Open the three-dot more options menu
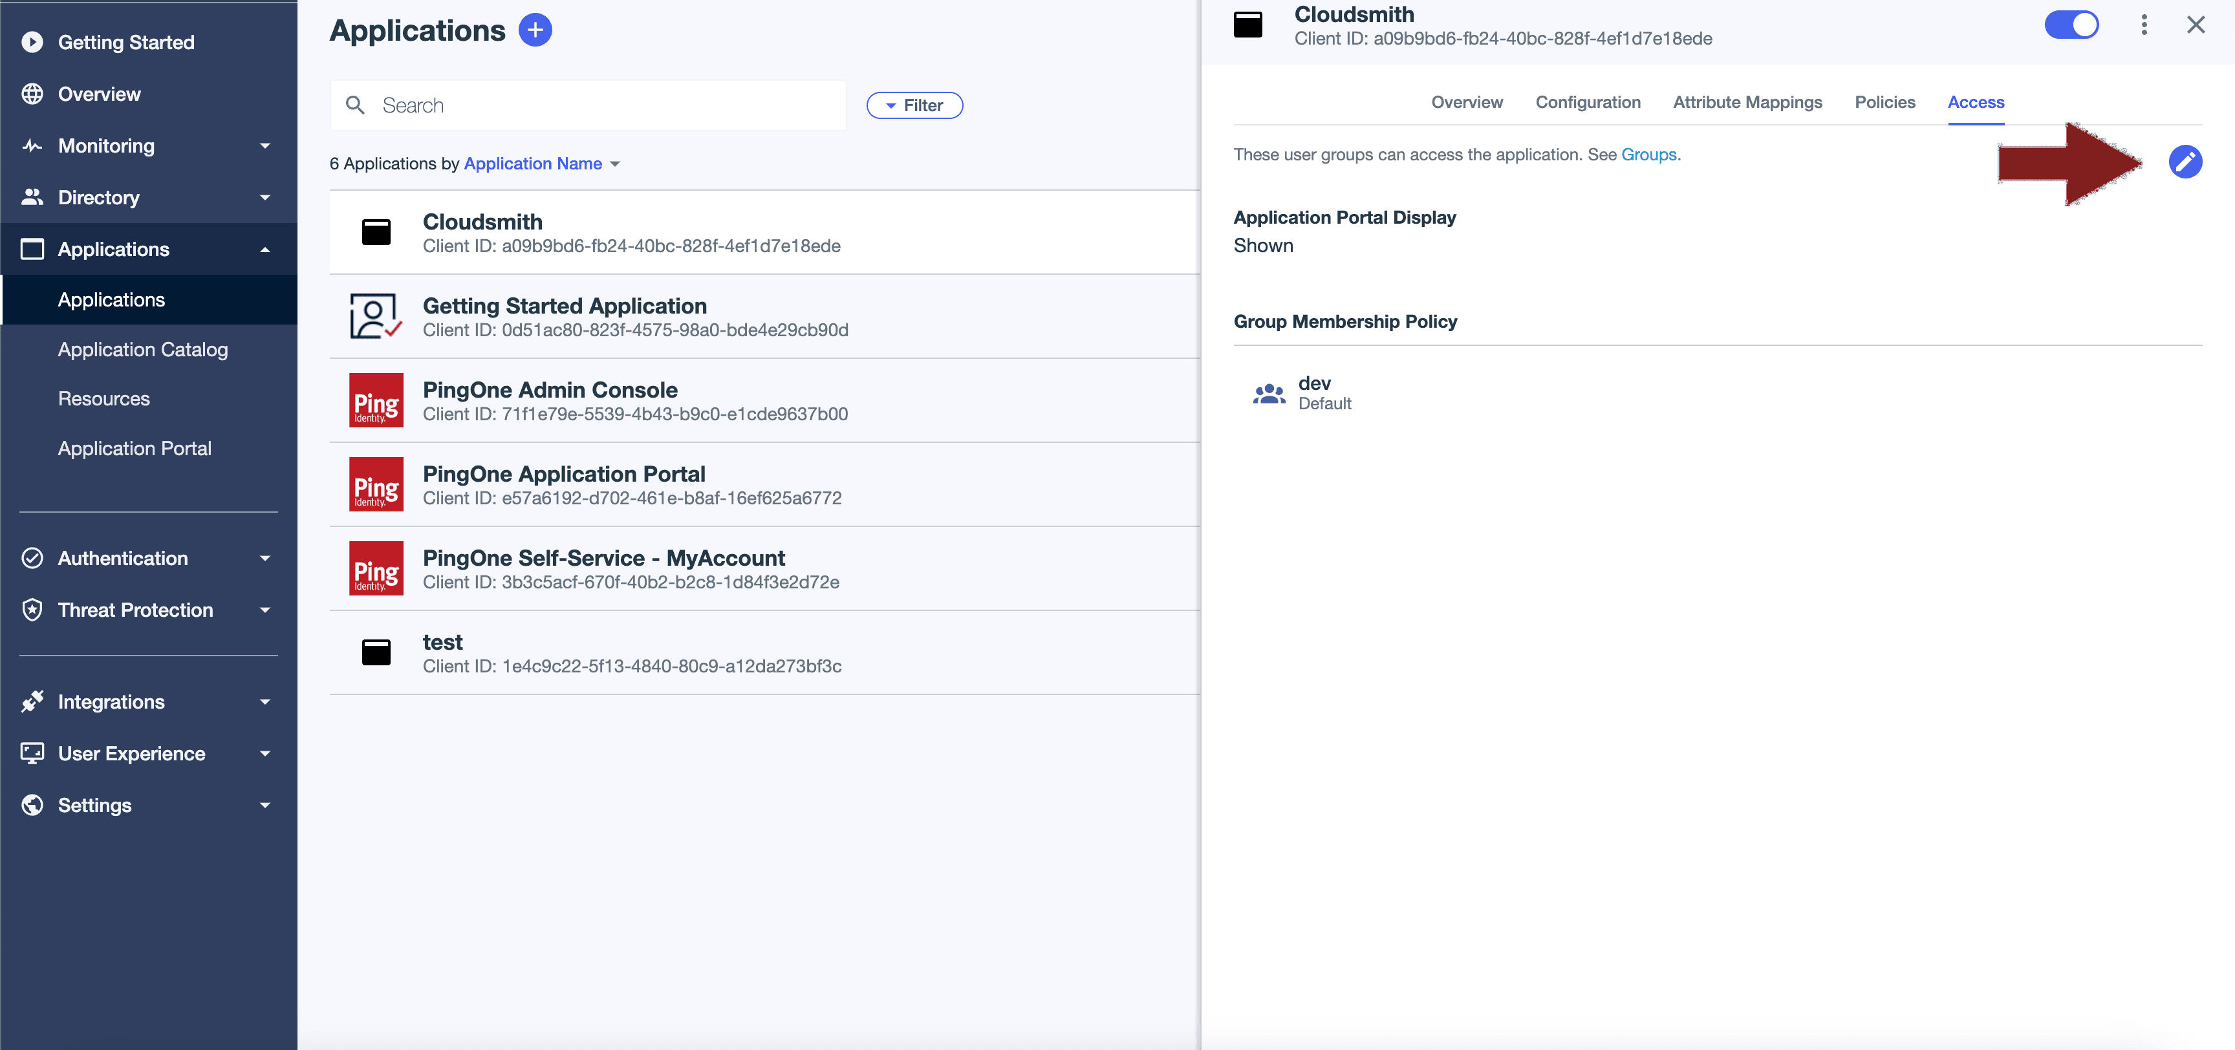 [2143, 25]
